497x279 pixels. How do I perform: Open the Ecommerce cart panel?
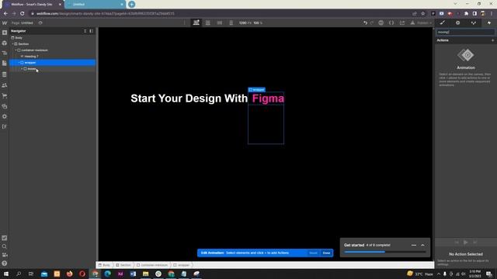tap(5, 96)
